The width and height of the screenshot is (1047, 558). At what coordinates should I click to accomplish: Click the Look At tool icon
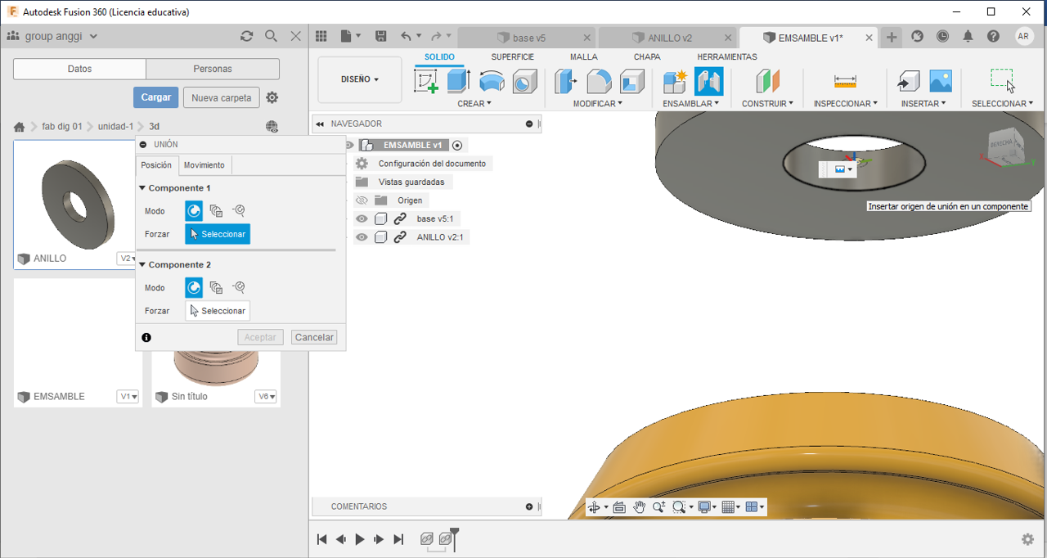(x=619, y=507)
